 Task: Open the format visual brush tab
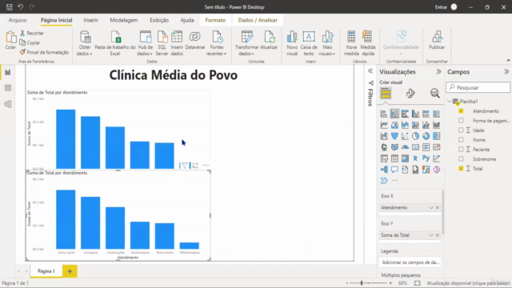click(x=410, y=94)
